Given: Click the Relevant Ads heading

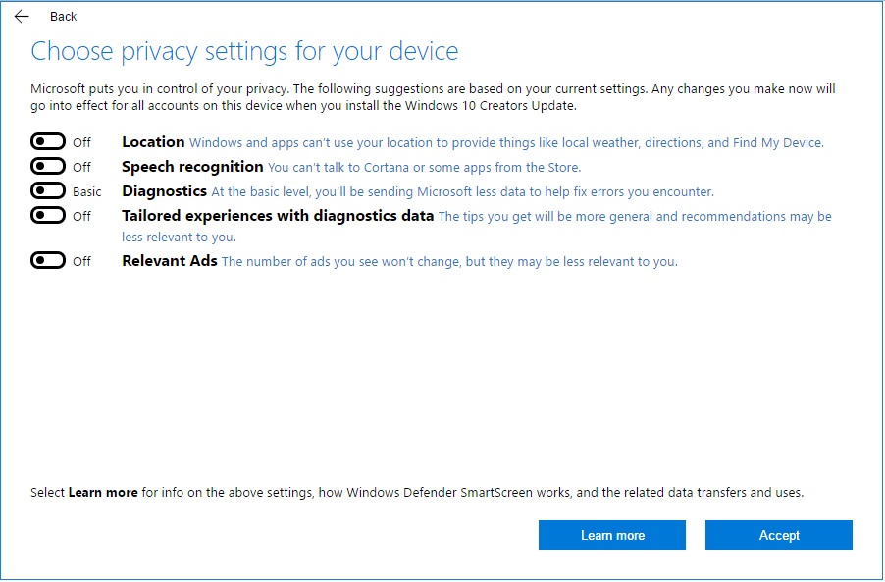Looking at the screenshot, I should point(168,261).
